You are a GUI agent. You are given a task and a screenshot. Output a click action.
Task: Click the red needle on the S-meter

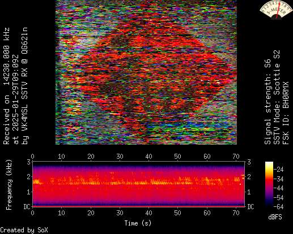point(278,10)
